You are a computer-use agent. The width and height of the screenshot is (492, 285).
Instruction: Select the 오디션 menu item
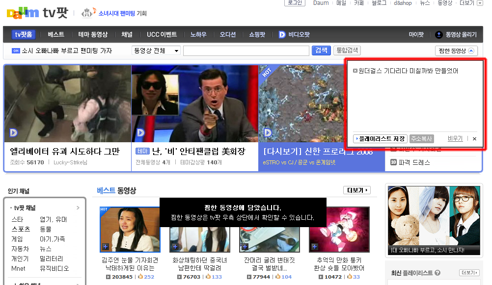(228, 34)
